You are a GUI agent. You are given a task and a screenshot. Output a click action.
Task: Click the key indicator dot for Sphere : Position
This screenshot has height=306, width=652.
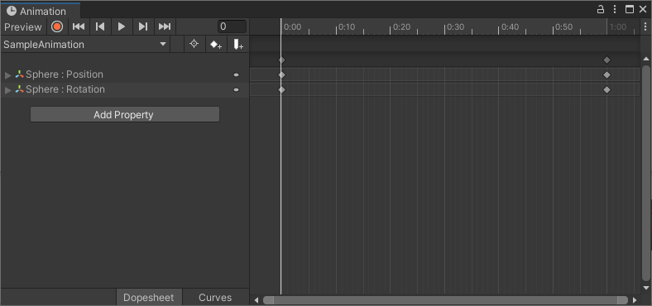(236, 74)
